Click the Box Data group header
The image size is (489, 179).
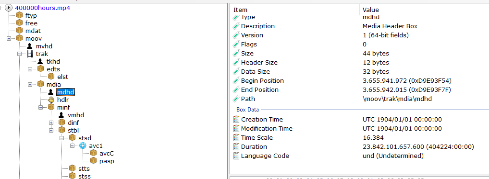coord(247,110)
